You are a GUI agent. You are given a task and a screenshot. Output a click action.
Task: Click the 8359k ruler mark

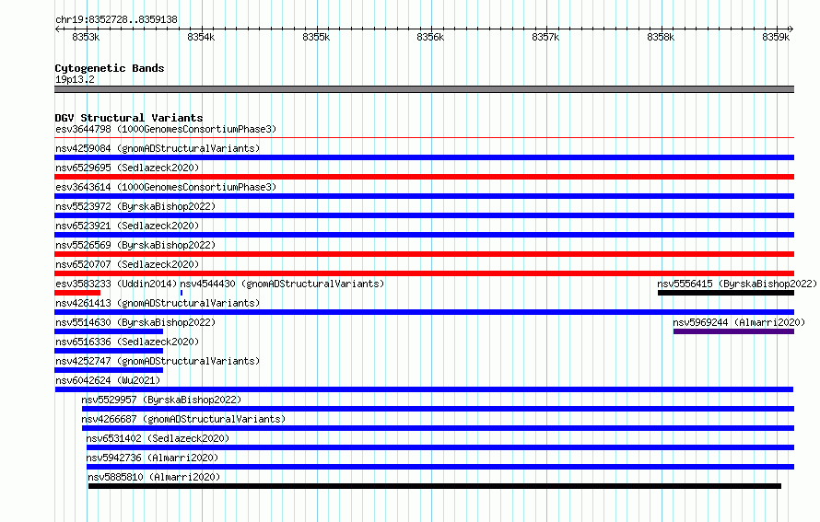[x=776, y=37]
